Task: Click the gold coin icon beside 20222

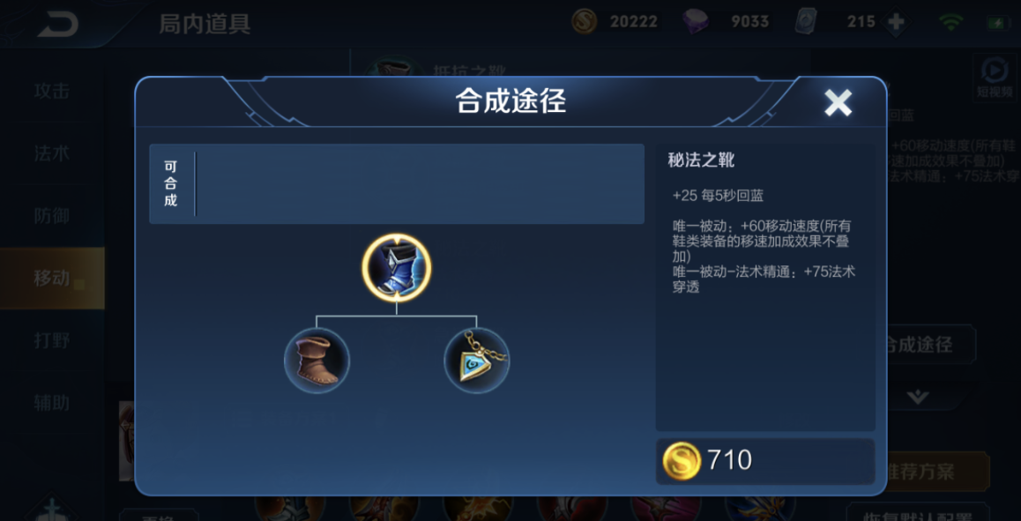Action: (584, 21)
